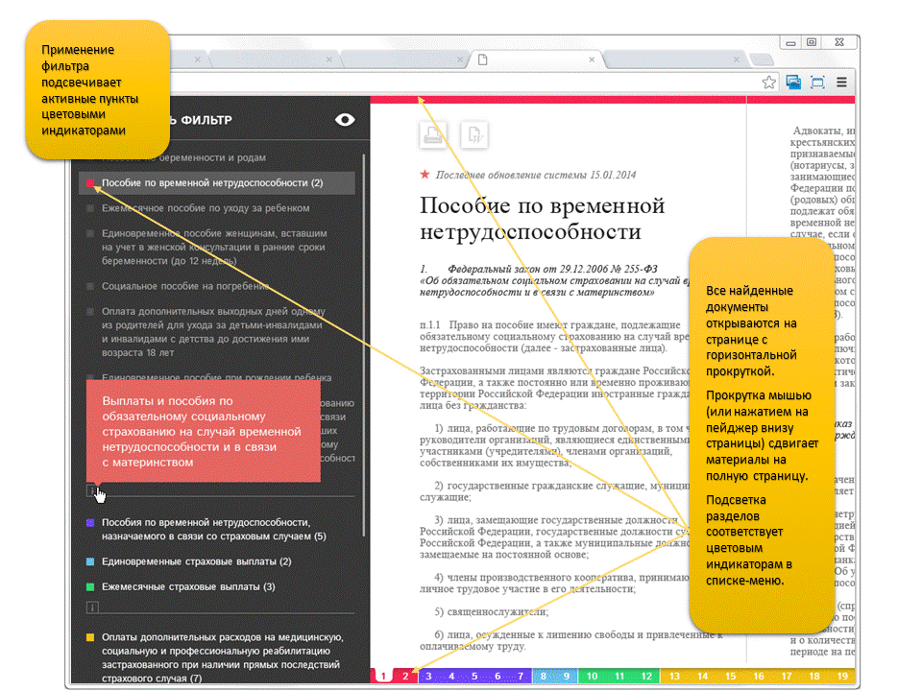This screenshot has width=922, height=691.
Task: Click Федеральный закон от 29.12.2006 № 255-ФЗ
Action: click(553, 269)
